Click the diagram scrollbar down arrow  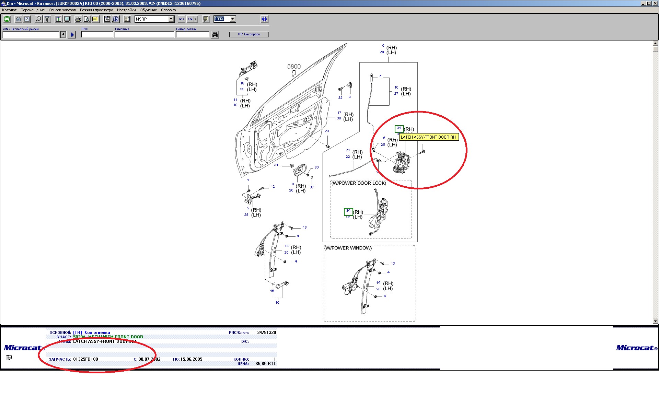pos(655,321)
